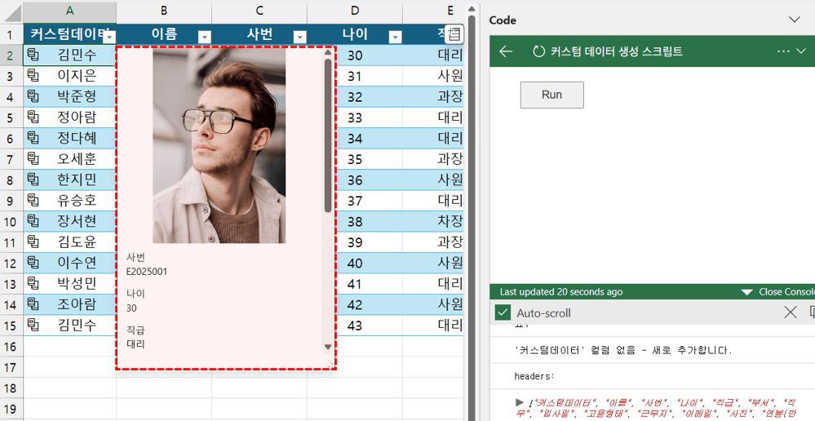
Task: Expand the logged headers array in console
Action: [x=520, y=402]
